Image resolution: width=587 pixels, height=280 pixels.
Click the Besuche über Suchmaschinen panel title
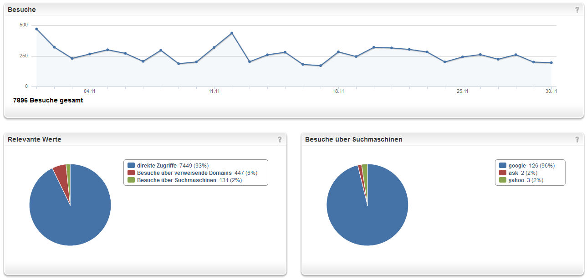tap(353, 139)
